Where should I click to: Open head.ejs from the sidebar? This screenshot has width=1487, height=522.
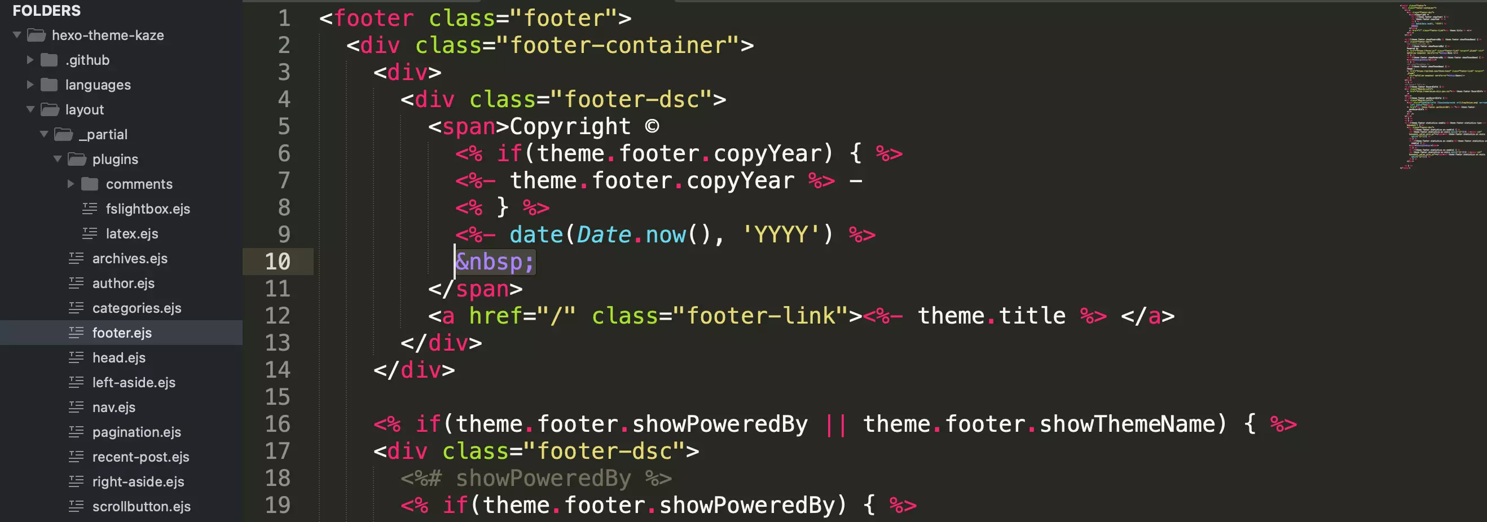point(119,357)
